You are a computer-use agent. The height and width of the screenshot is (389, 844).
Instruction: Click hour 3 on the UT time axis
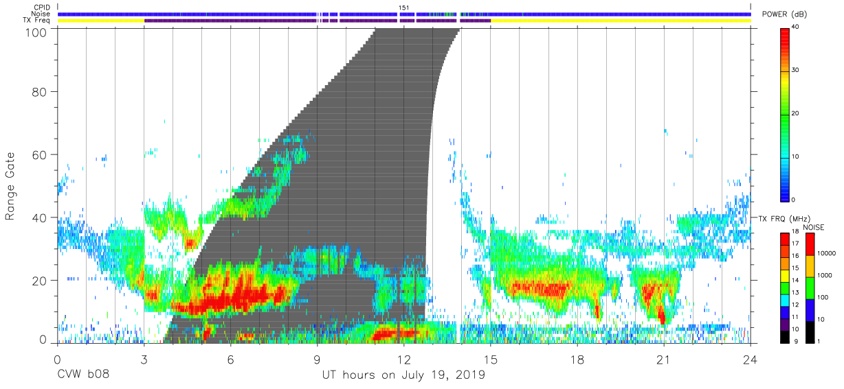144,359
